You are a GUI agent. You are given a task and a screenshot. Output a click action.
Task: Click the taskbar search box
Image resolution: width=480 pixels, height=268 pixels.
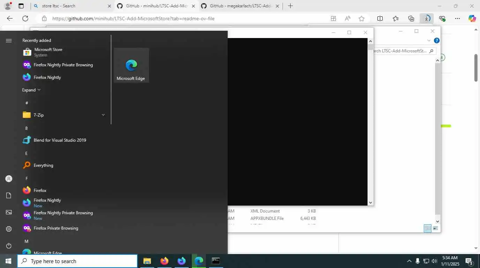coord(77,261)
